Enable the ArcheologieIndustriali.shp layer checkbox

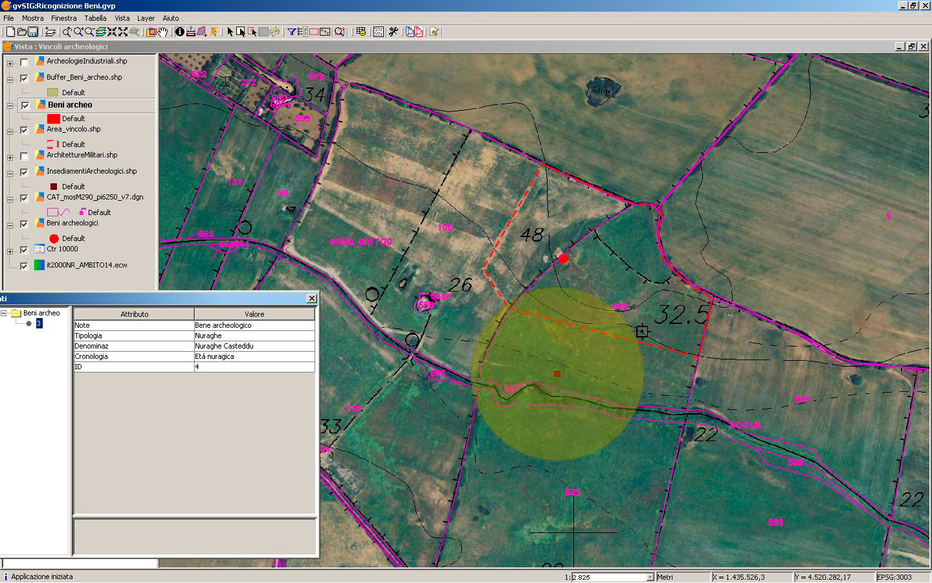point(24,62)
